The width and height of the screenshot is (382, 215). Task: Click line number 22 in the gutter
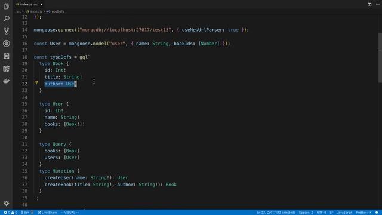24,84
